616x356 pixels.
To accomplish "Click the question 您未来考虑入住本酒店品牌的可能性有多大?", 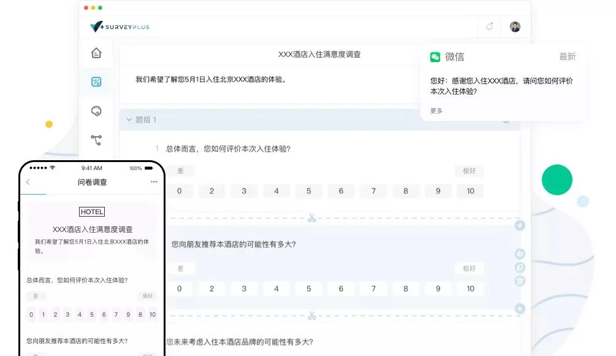I will (x=240, y=342).
